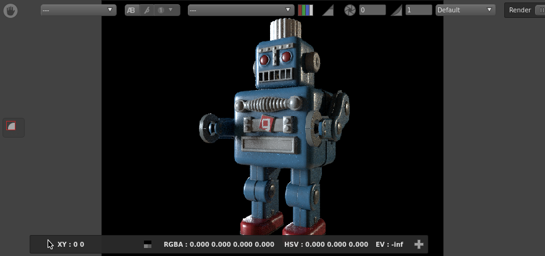Viewport: 545px width, 256px height.
Task: Toggle the red crop region tool
Action: tap(11, 126)
